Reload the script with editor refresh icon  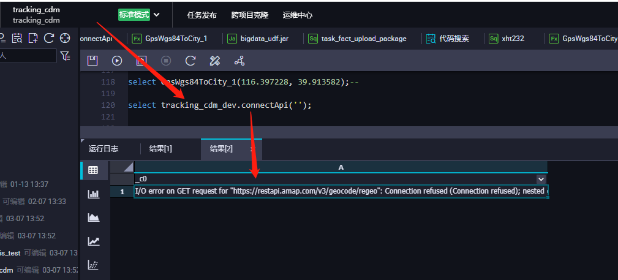(x=190, y=61)
